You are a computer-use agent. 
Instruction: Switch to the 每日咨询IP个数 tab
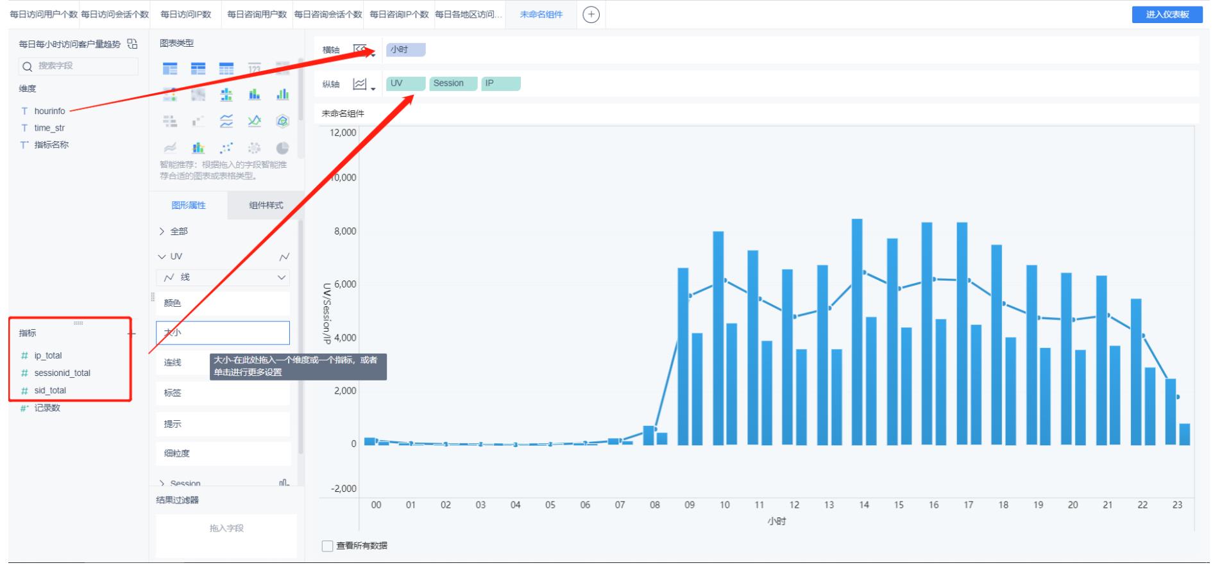399,14
